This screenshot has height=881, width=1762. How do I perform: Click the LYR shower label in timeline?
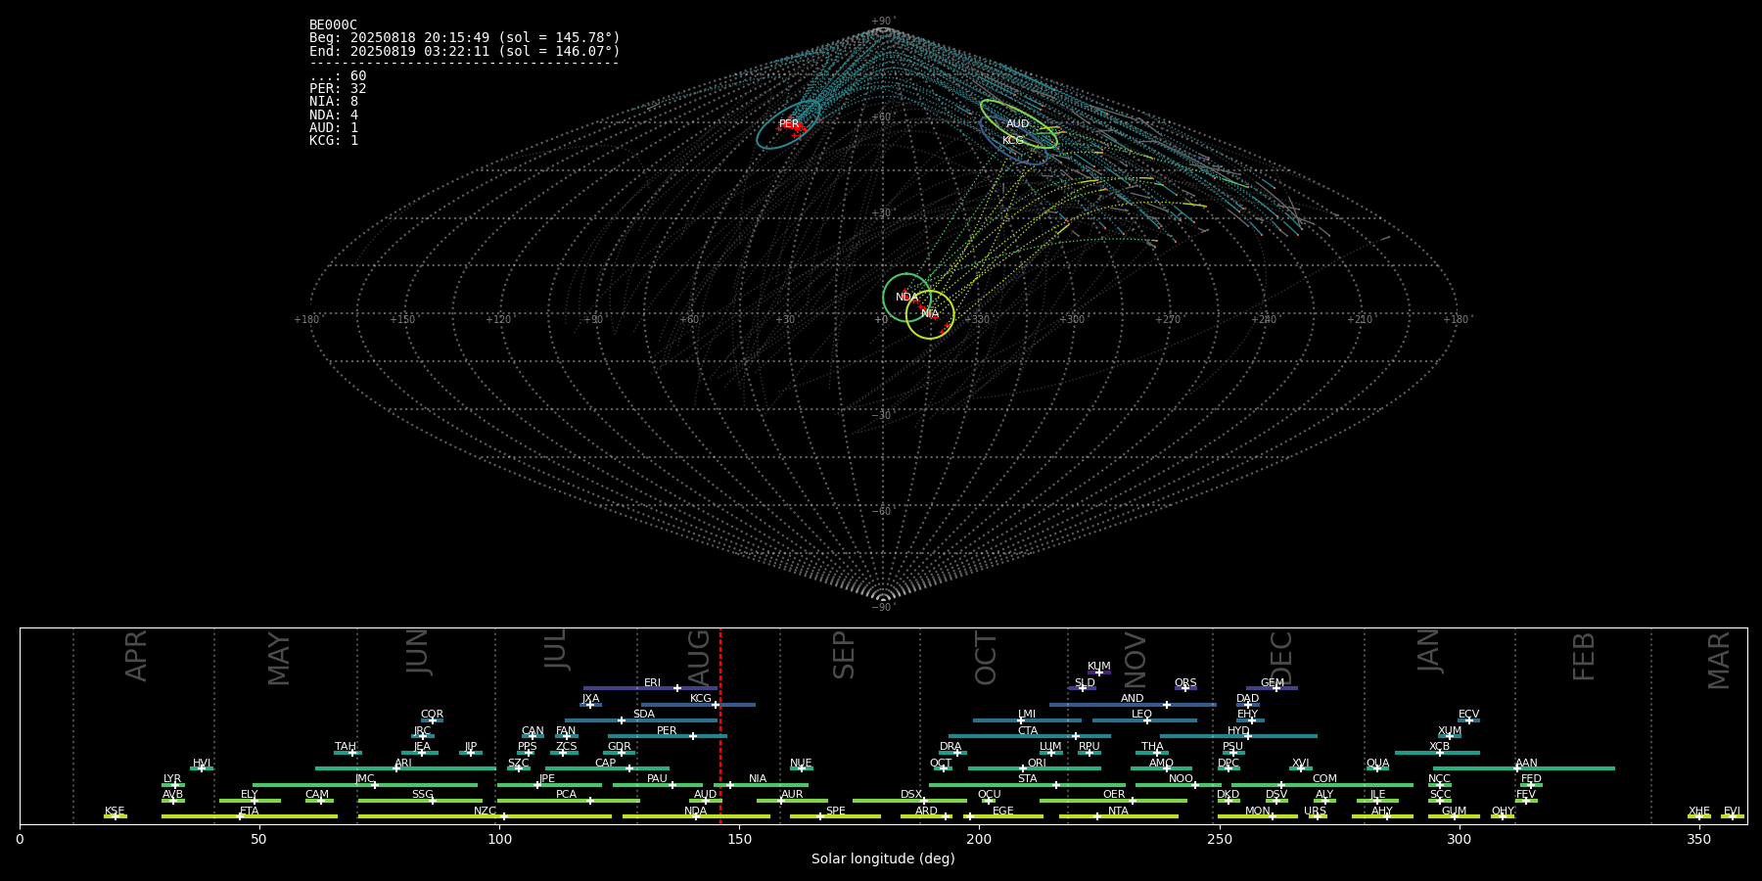(172, 779)
